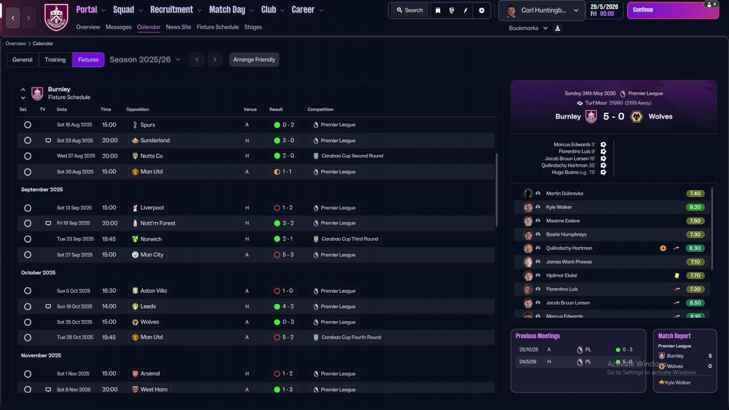Expand the Squad menu dropdown
The image size is (729, 410).
140,10
